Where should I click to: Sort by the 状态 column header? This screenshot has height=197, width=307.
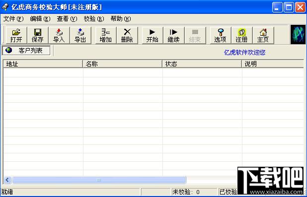[x=202, y=64]
